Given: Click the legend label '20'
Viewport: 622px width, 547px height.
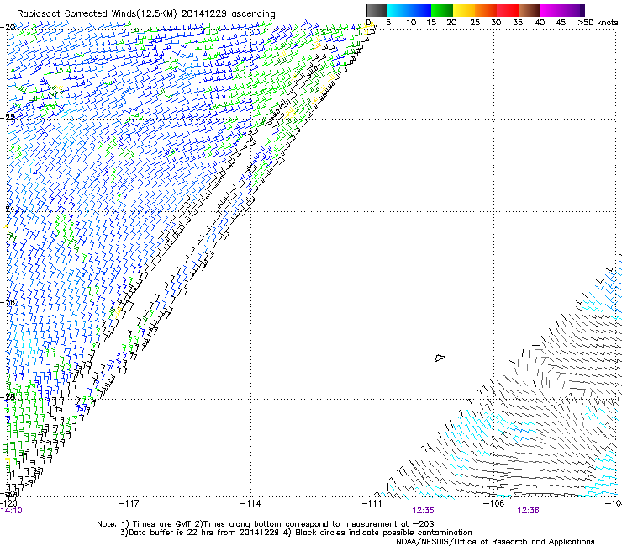Looking at the screenshot, I should [451, 22].
